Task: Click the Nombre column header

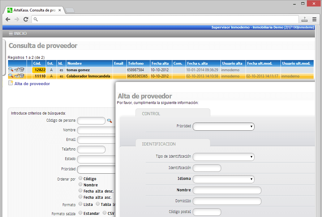Action: 75,63
